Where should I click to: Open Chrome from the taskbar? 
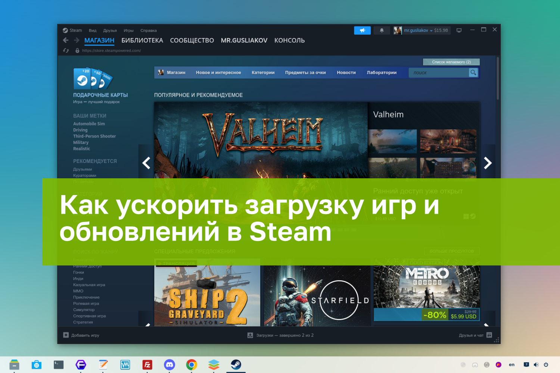[192, 364]
